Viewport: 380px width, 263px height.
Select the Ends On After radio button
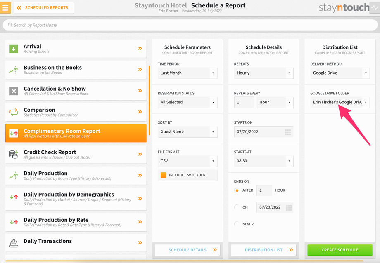tap(237, 190)
